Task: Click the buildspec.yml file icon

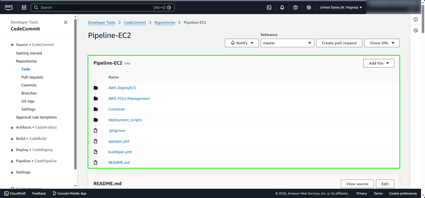Action: (x=96, y=152)
